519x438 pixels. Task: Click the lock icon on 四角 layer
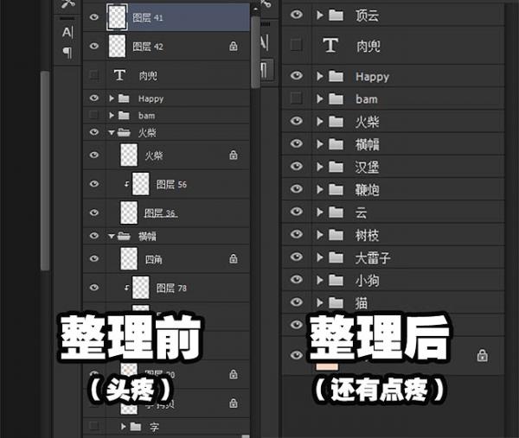point(234,257)
